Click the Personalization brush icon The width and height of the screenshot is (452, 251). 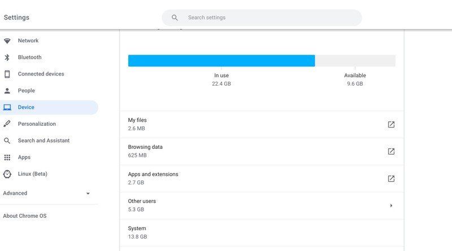point(7,124)
